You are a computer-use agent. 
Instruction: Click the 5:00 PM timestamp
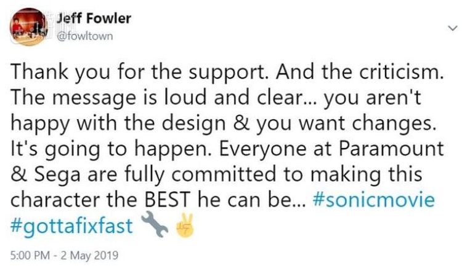point(30,254)
